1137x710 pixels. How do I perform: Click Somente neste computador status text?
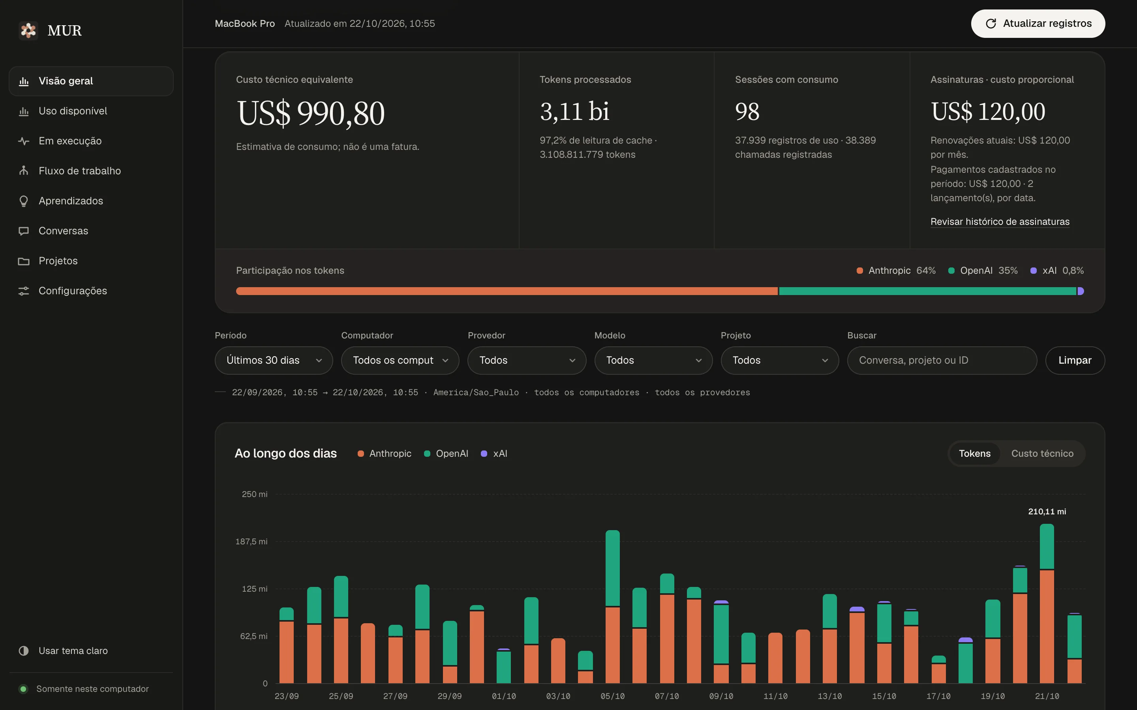(92, 689)
